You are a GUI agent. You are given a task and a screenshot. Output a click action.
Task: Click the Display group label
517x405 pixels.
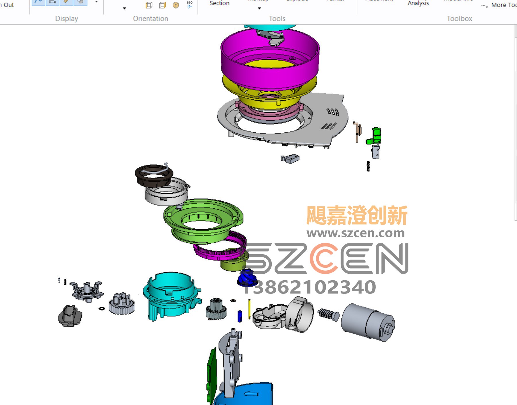67,19
